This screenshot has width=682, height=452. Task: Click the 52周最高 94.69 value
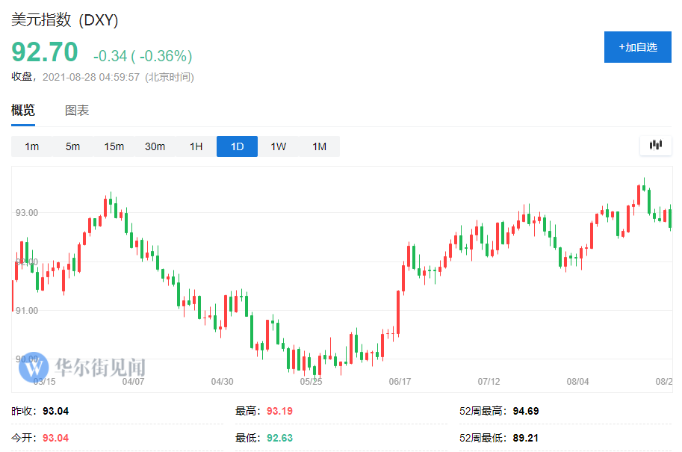[x=526, y=411]
